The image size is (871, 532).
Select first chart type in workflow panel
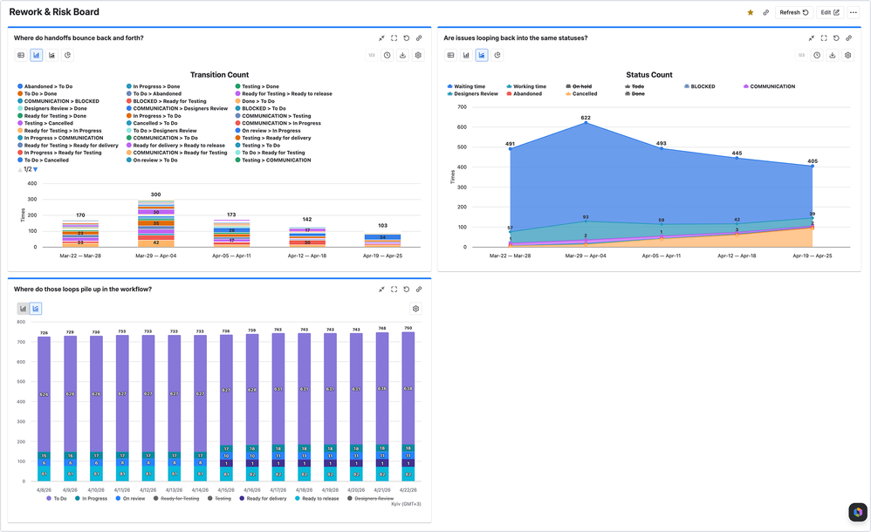coord(24,309)
